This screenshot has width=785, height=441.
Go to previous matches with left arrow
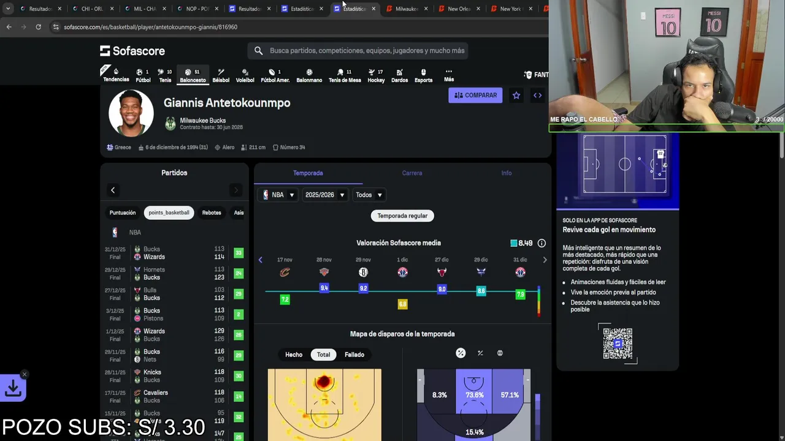click(x=113, y=190)
